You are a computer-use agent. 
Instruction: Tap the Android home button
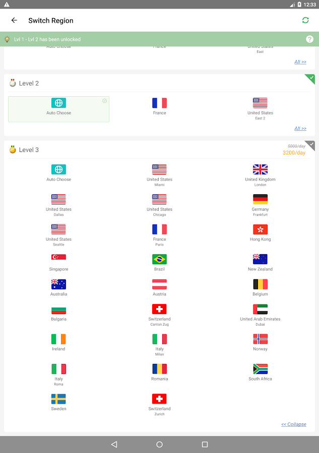[159, 444]
